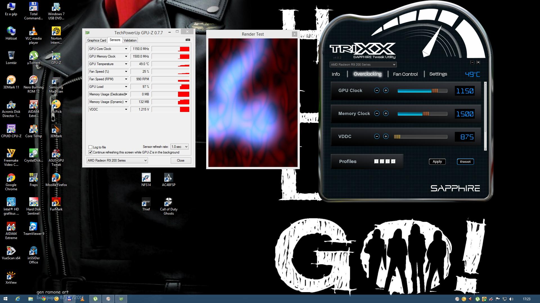Switch to GPU-Z Validation tab
Image resolution: width=540 pixels, height=303 pixels.
[x=130, y=40]
